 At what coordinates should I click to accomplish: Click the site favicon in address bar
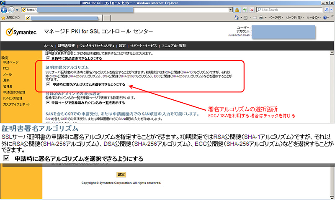[24, 10]
